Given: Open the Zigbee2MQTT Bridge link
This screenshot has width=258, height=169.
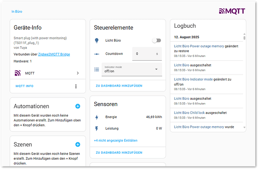Looking at the screenshot, I should click(x=54, y=54).
